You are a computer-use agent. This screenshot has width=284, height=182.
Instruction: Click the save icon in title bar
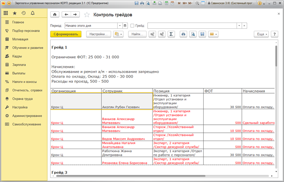point(136,3)
